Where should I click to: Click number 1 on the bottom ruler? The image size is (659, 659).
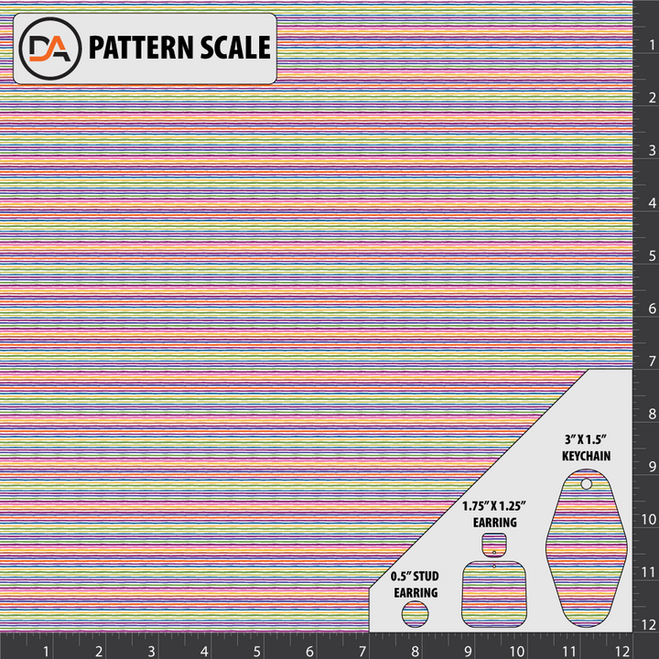[x=46, y=652]
